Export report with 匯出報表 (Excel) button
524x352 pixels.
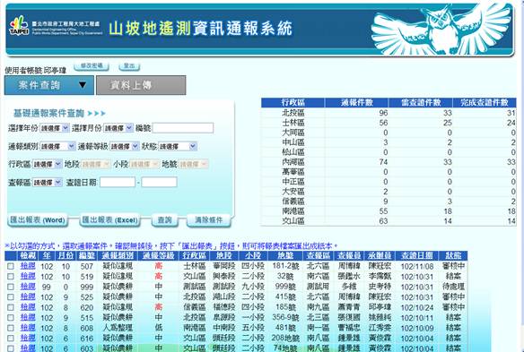pyautogui.click(x=109, y=220)
